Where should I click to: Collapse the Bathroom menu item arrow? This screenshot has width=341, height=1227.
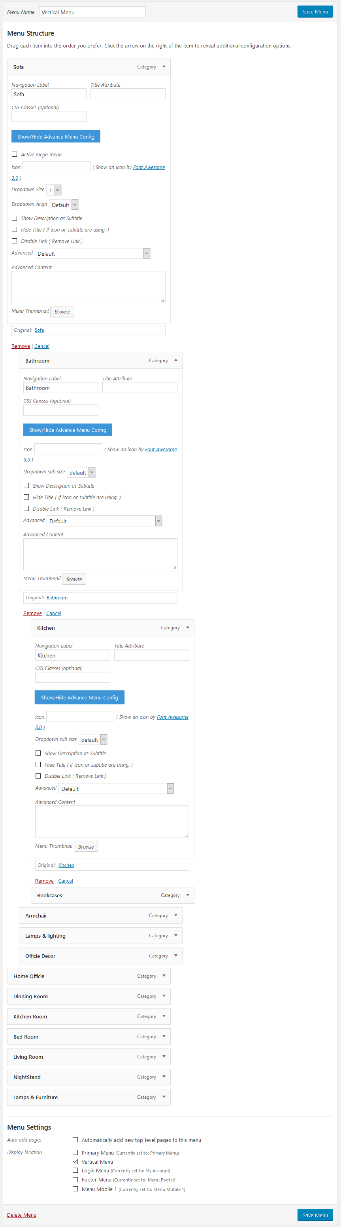tap(176, 360)
